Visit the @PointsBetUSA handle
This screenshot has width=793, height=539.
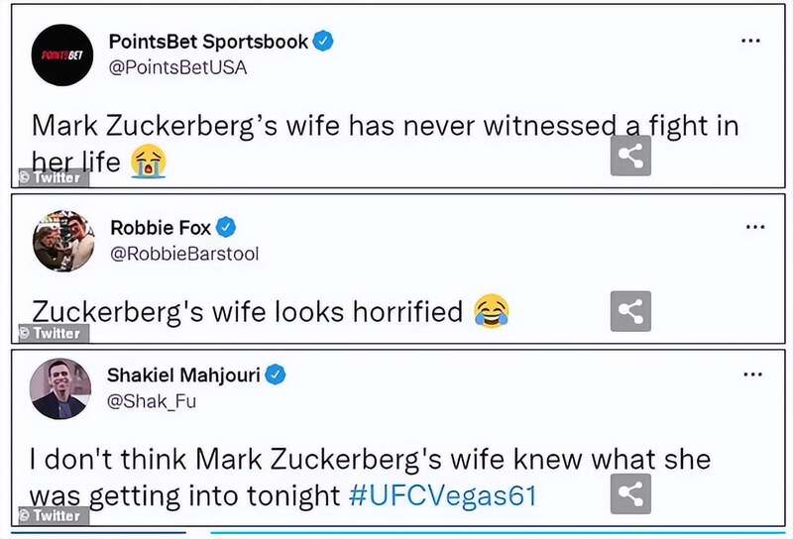coord(177,67)
